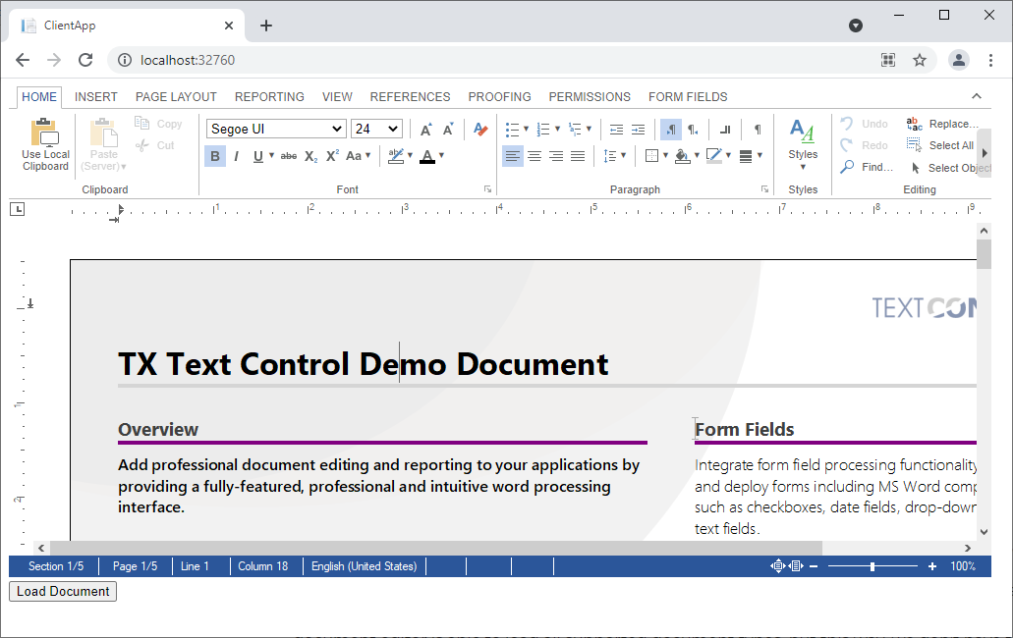Bookmark page with the star icon
This screenshot has width=1013, height=638.
pyautogui.click(x=920, y=60)
